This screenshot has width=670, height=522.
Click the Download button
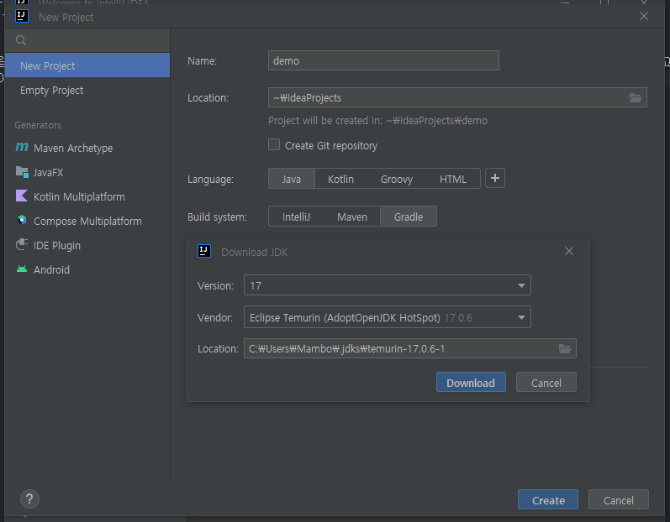point(471,383)
